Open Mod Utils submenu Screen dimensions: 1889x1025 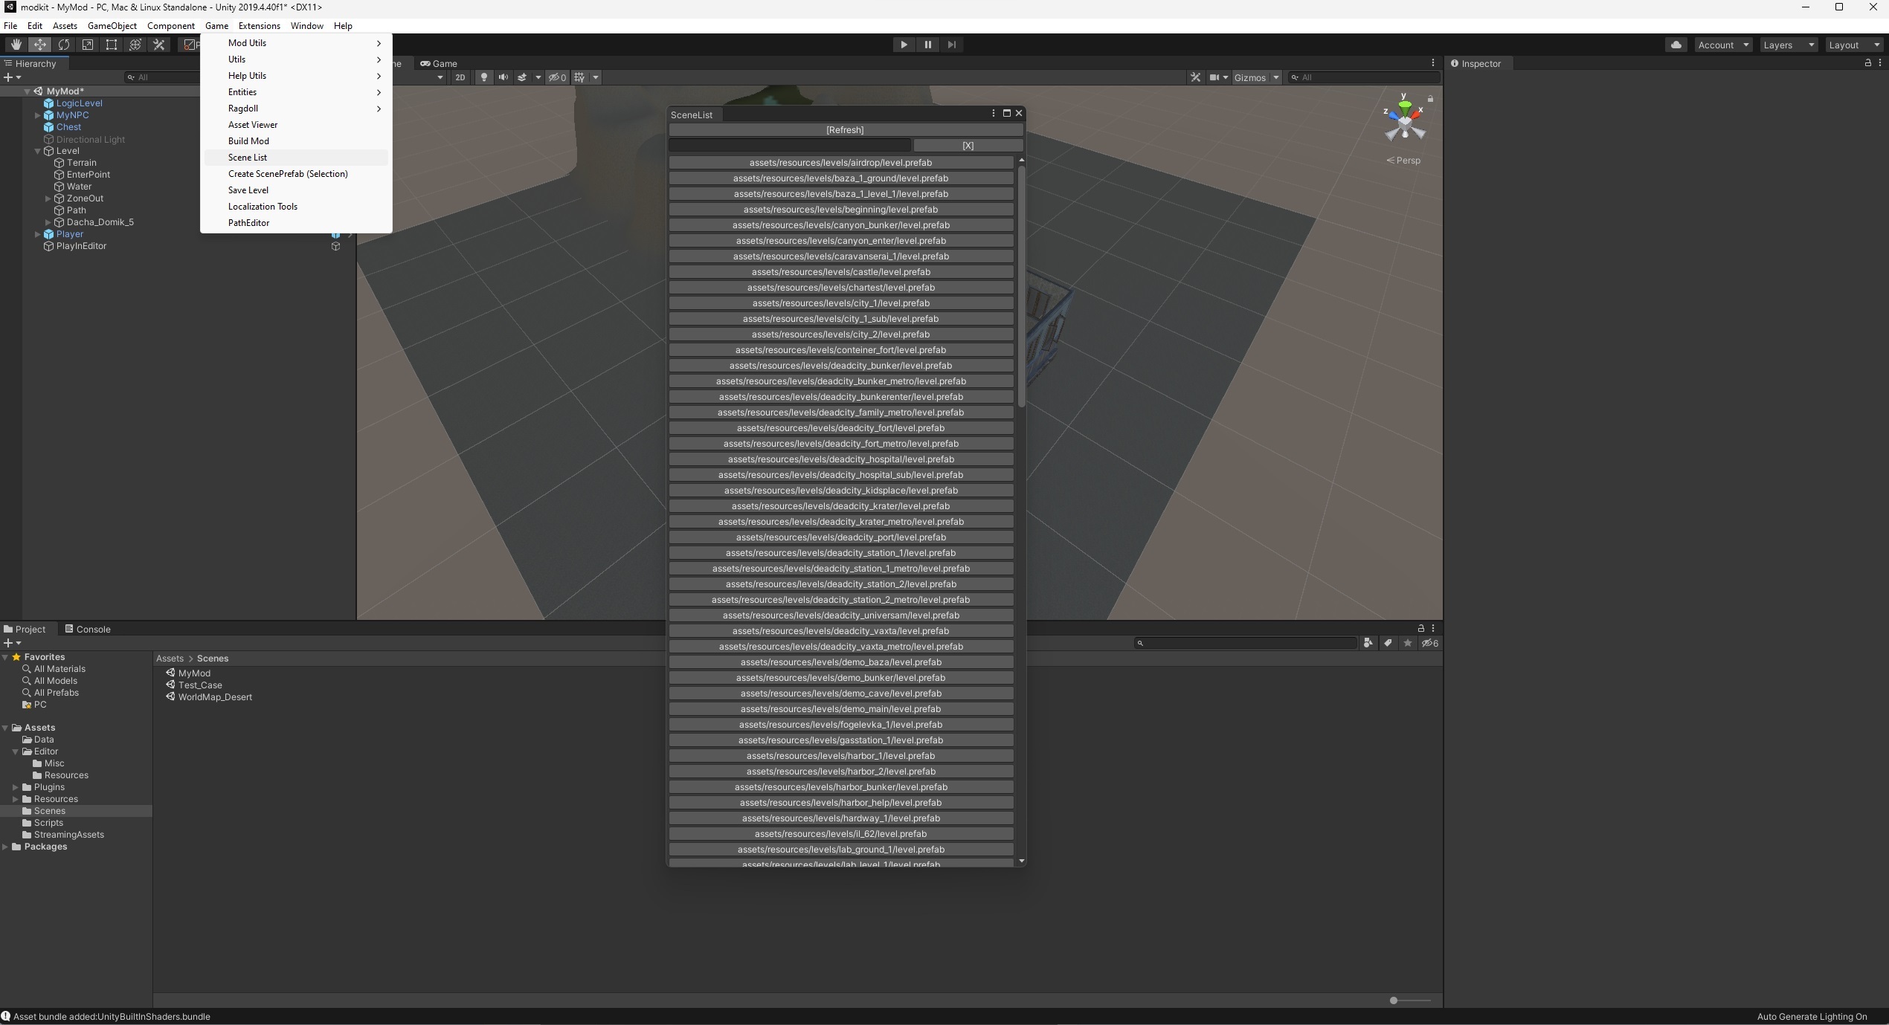(x=296, y=43)
